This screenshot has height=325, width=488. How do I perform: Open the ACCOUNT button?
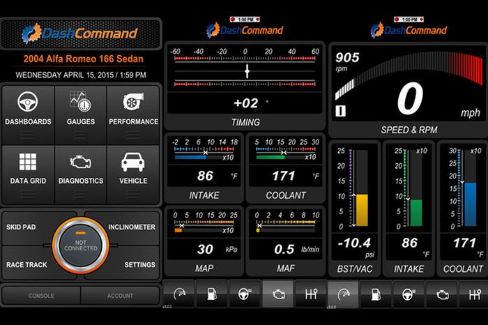[x=120, y=296]
